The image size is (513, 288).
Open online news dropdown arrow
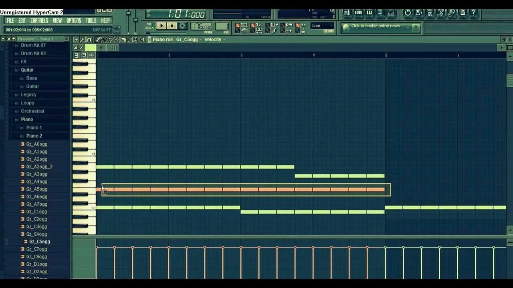(x=407, y=27)
